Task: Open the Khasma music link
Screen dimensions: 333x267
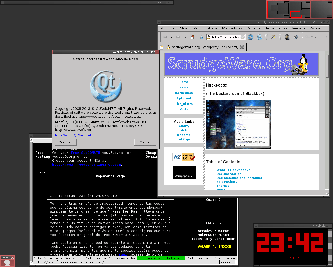Action: click(x=184, y=135)
